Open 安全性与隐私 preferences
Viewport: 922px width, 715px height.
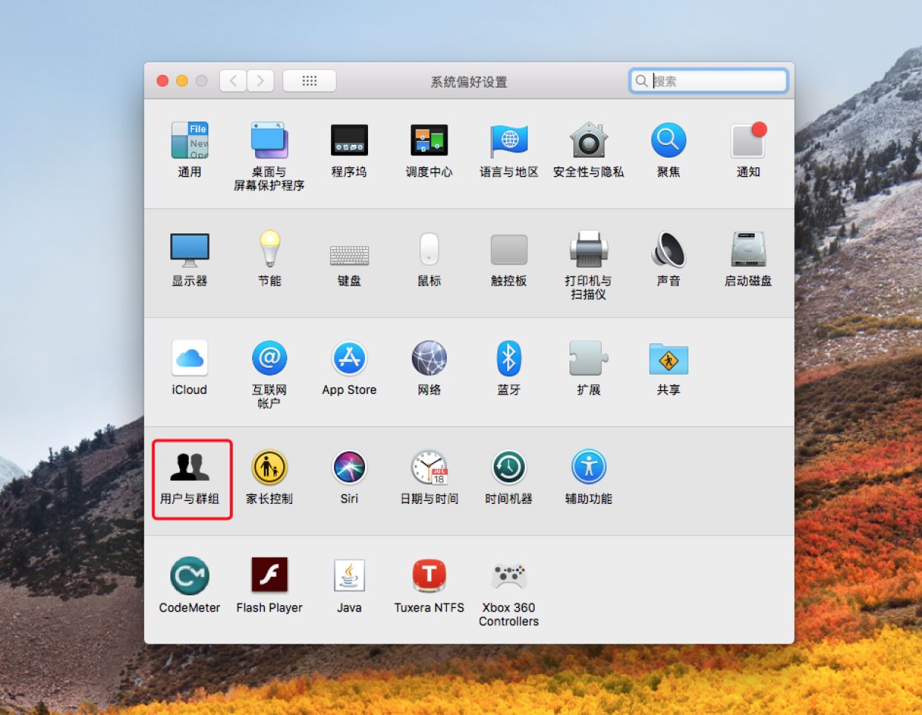point(589,149)
